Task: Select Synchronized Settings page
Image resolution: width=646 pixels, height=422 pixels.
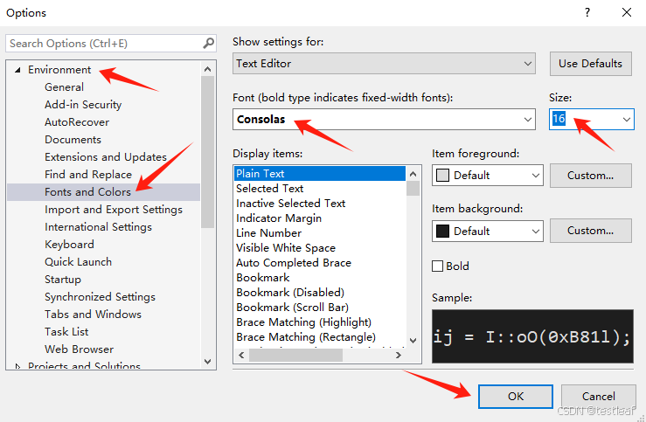Action: [100, 297]
